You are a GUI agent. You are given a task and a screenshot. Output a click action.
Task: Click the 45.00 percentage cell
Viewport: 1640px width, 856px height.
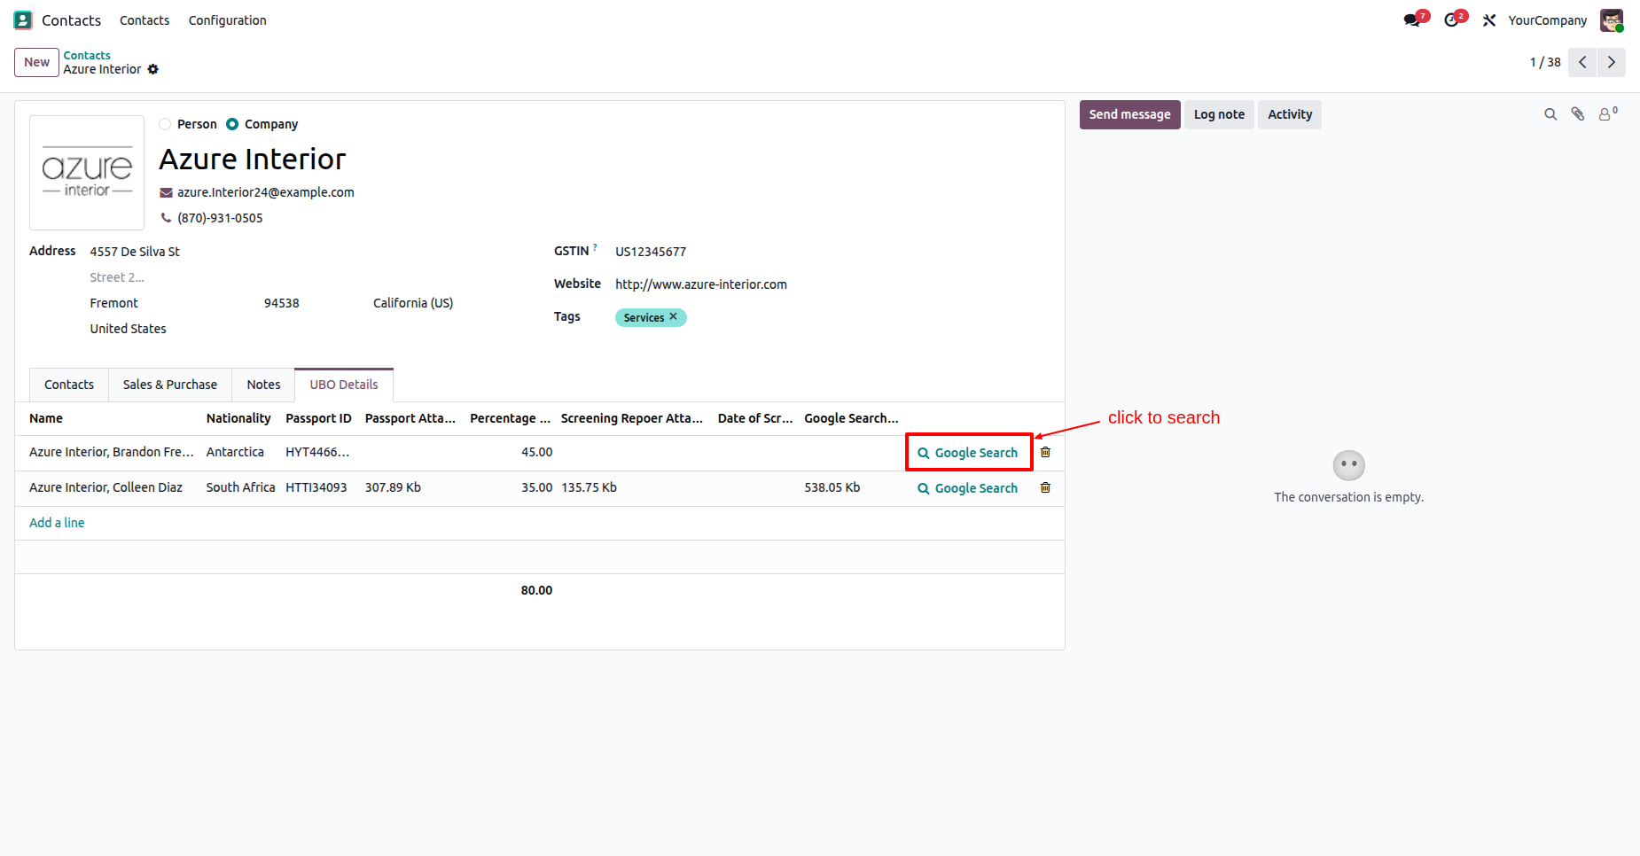click(536, 452)
